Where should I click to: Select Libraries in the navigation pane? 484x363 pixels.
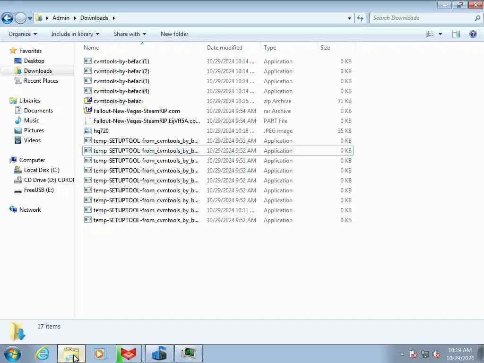(30, 101)
